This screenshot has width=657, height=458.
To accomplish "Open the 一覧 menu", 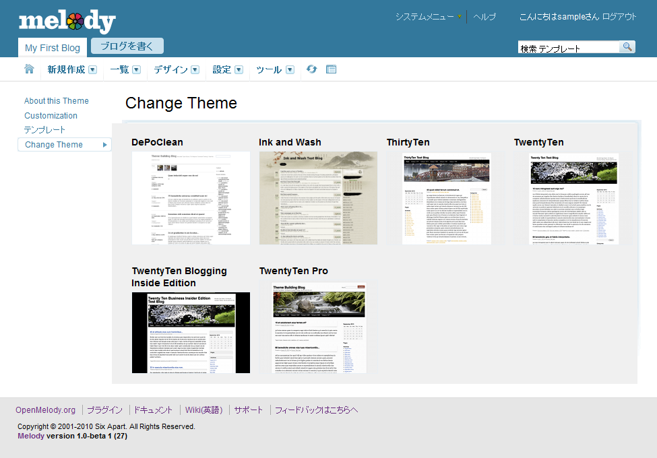I will [x=119, y=69].
